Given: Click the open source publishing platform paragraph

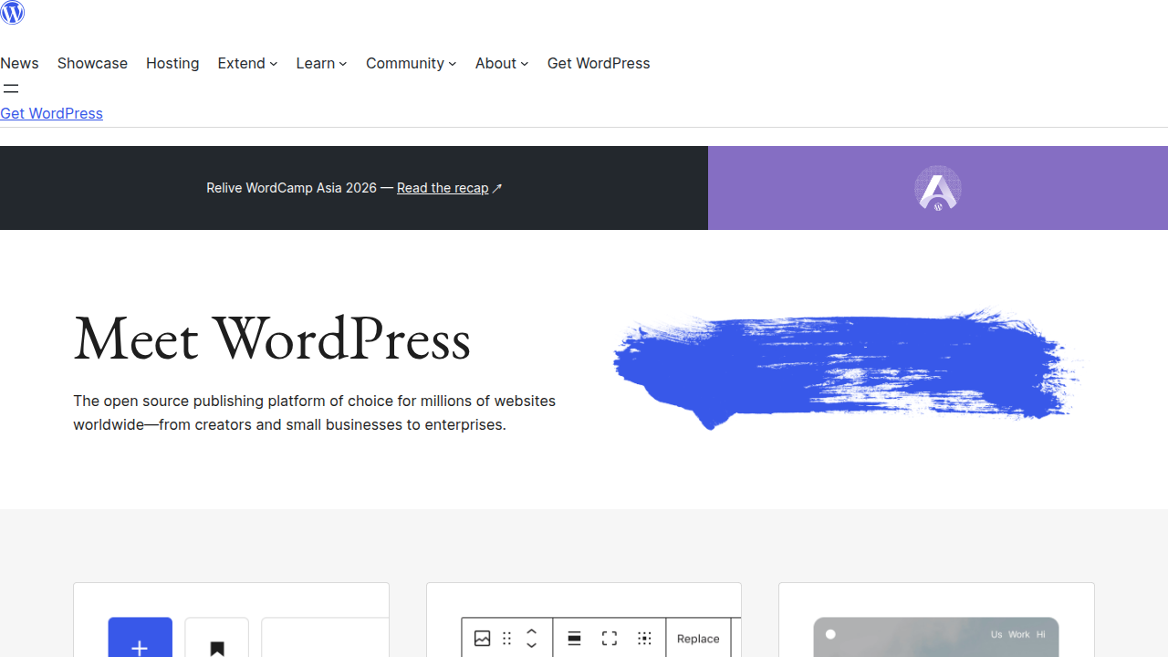Looking at the screenshot, I should [x=314, y=412].
